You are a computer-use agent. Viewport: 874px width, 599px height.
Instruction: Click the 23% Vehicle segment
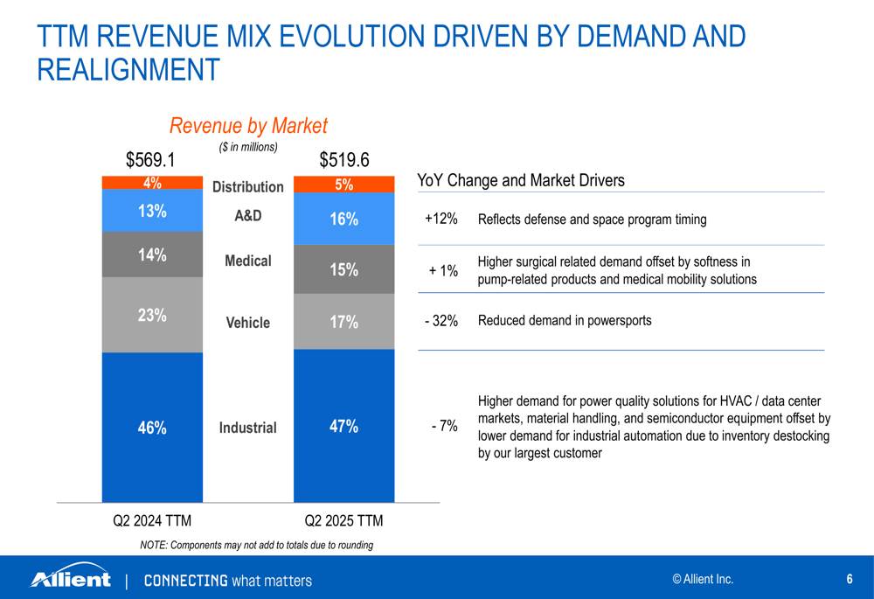coord(152,315)
